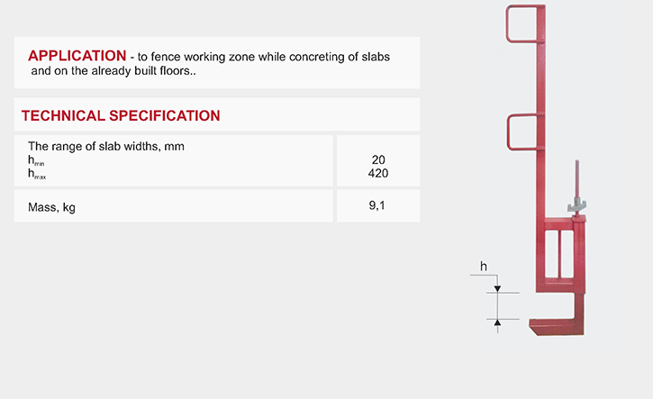Click the hmin row label

pos(36,160)
